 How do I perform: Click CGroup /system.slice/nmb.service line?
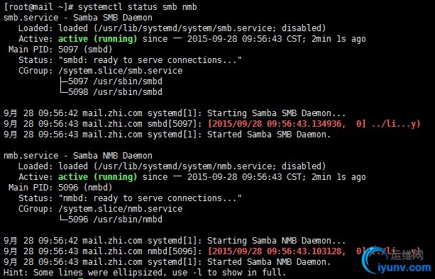101,209
